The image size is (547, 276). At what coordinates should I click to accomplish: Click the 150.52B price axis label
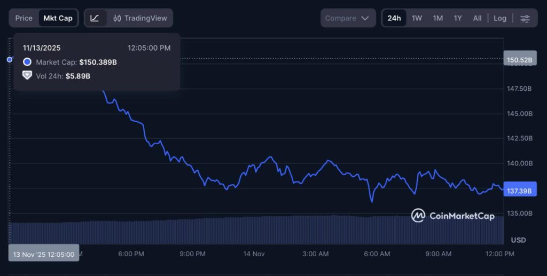[520, 60]
